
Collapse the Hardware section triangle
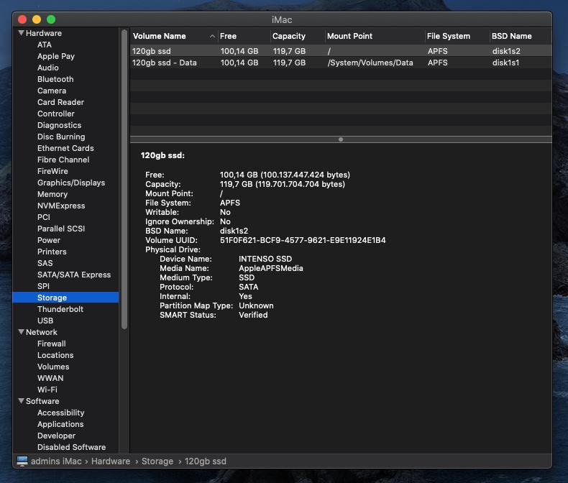point(22,33)
